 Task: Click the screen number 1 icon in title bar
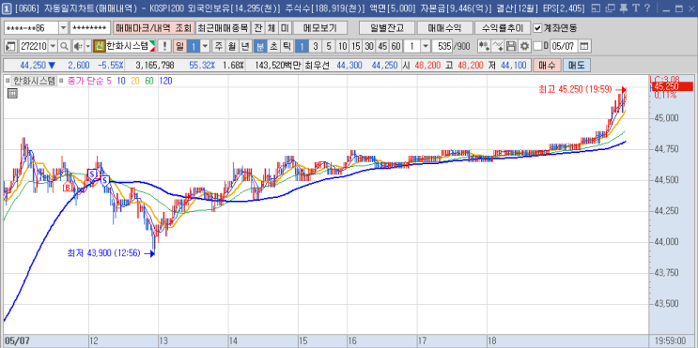[6, 8]
